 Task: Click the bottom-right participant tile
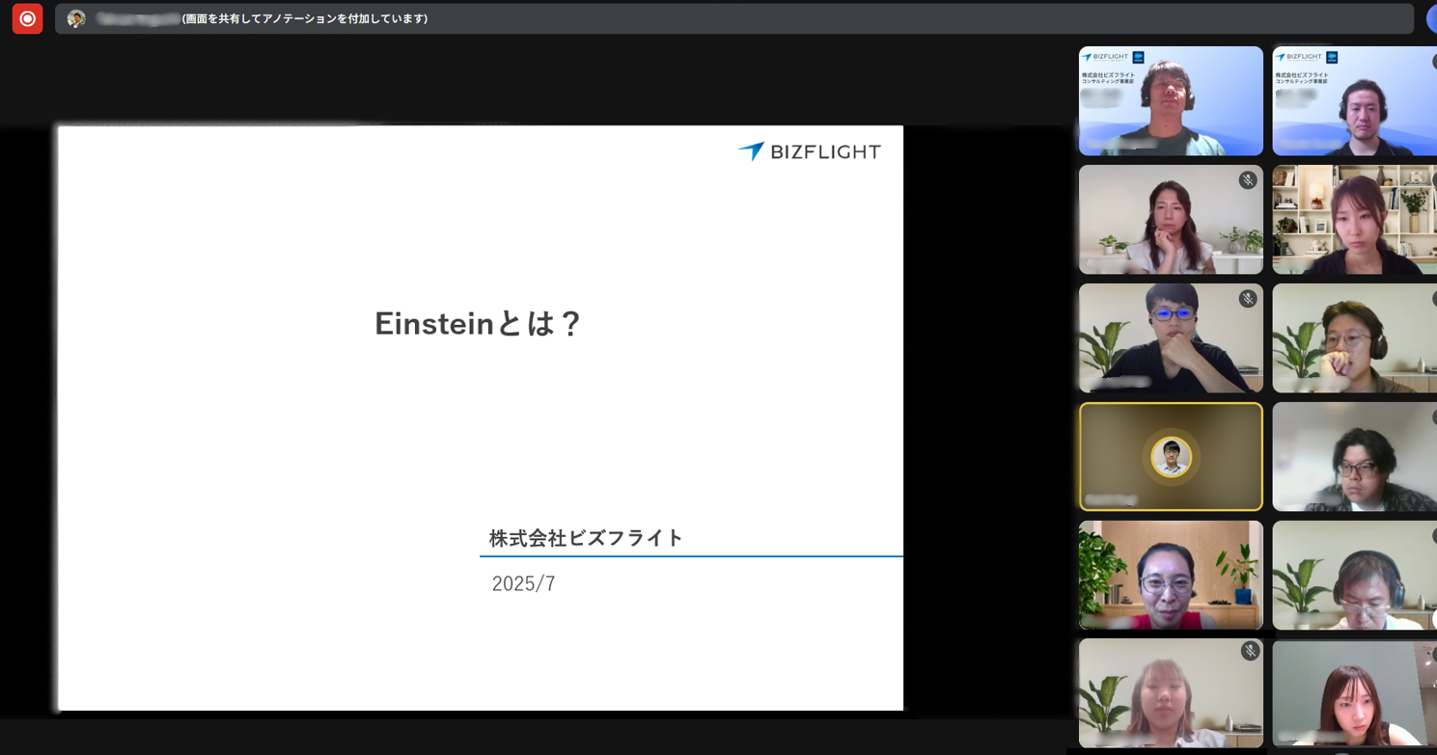point(1353,693)
